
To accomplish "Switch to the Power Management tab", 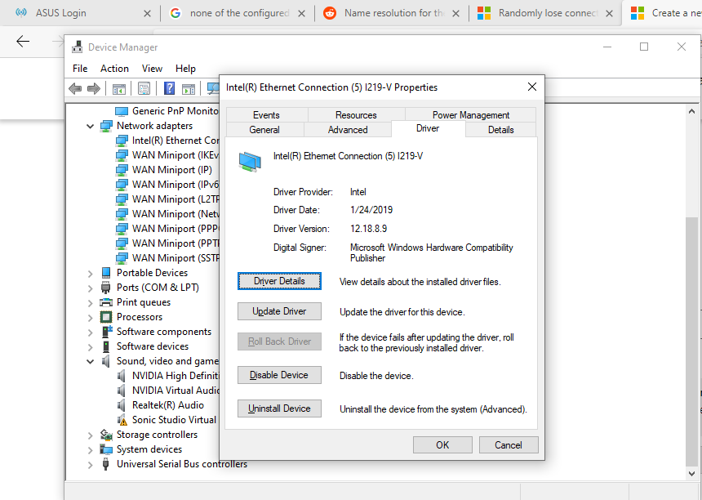I will click(x=470, y=115).
